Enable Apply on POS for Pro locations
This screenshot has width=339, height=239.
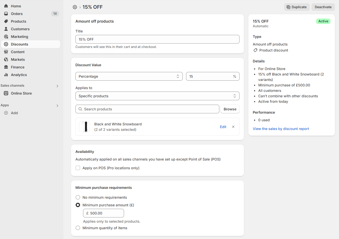78,168
